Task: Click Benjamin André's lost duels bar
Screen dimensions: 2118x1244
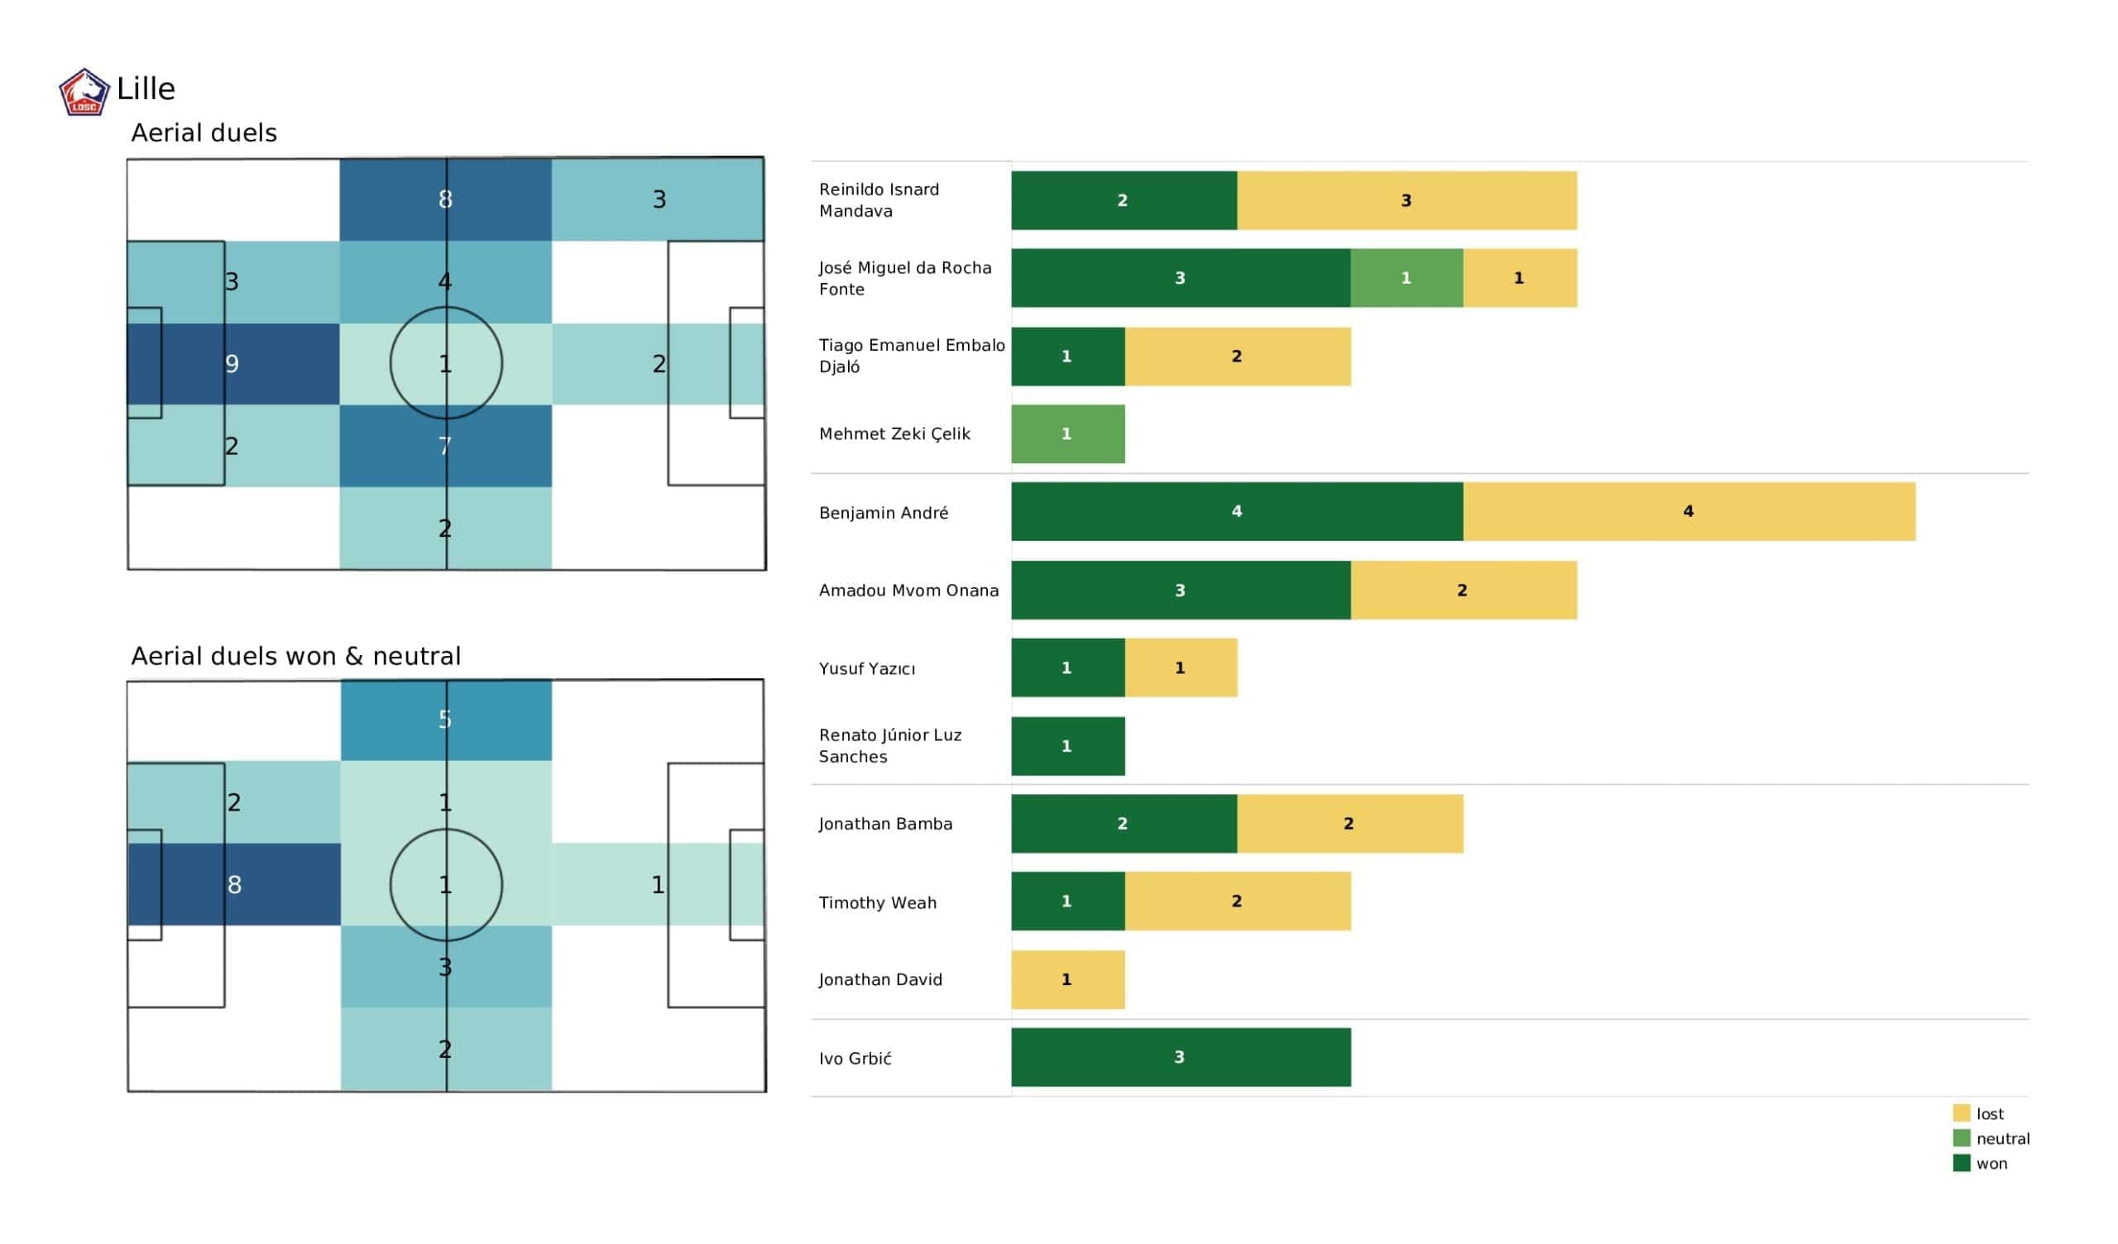Action: click(x=1689, y=511)
